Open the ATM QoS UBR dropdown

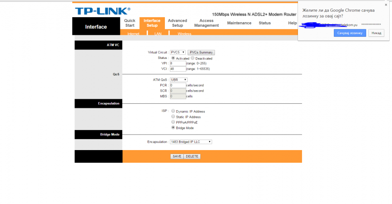[x=179, y=80]
